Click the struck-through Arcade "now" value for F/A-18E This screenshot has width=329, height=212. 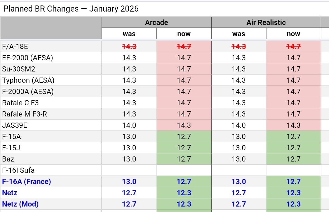pyautogui.click(x=184, y=47)
